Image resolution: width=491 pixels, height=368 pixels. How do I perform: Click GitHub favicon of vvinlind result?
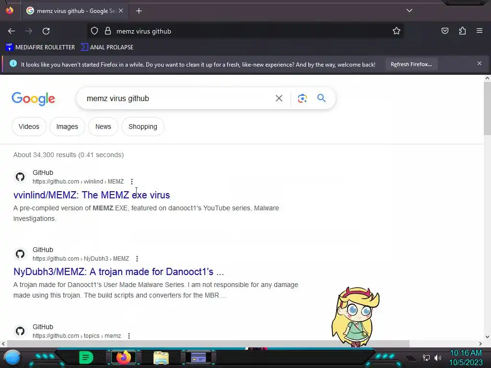pos(20,177)
